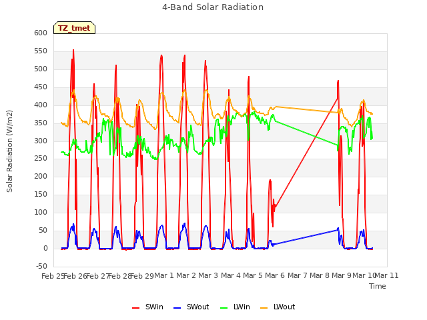Click the Mar 8 x-axis date label
Viewport: 427px width, 320px height.
(x=320, y=275)
